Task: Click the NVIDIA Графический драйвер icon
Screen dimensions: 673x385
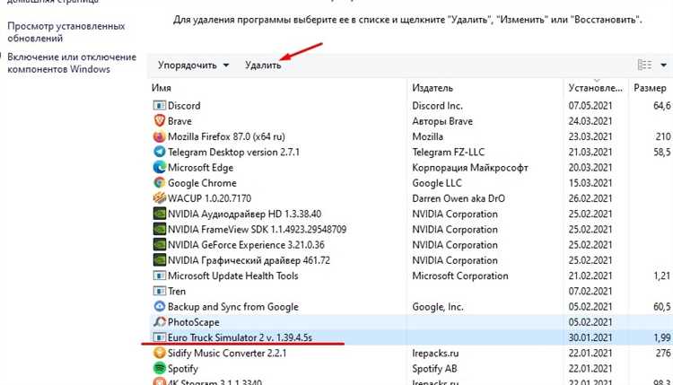Action: point(159,260)
